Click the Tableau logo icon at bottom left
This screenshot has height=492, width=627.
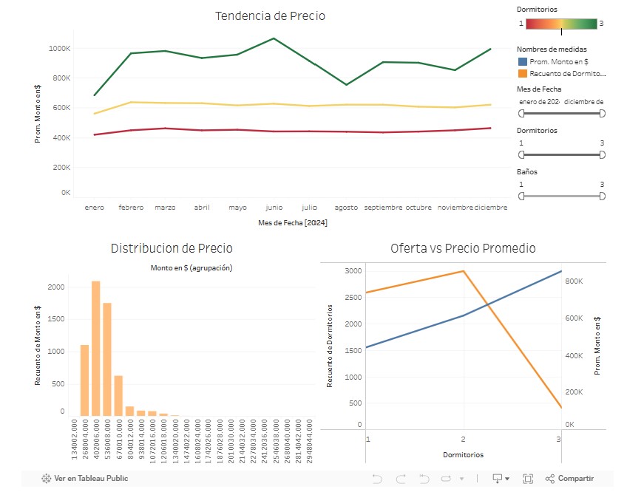click(x=46, y=479)
